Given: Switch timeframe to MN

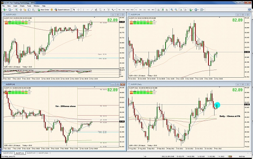Looking at the screenshot, I should pos(153,10).
